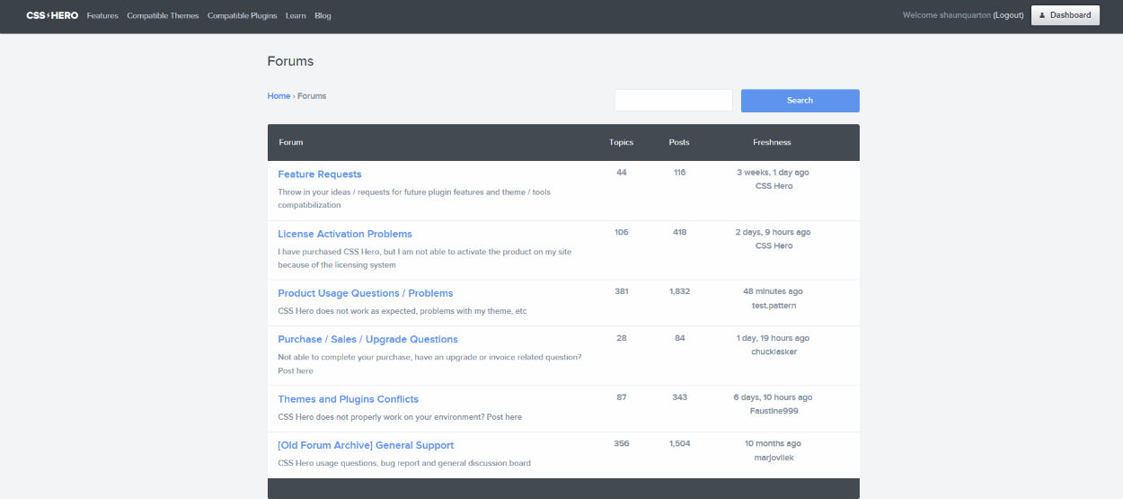1123x499 pixels.
Task: Click post count 418 in License Activation row
Action: (679, 232)
